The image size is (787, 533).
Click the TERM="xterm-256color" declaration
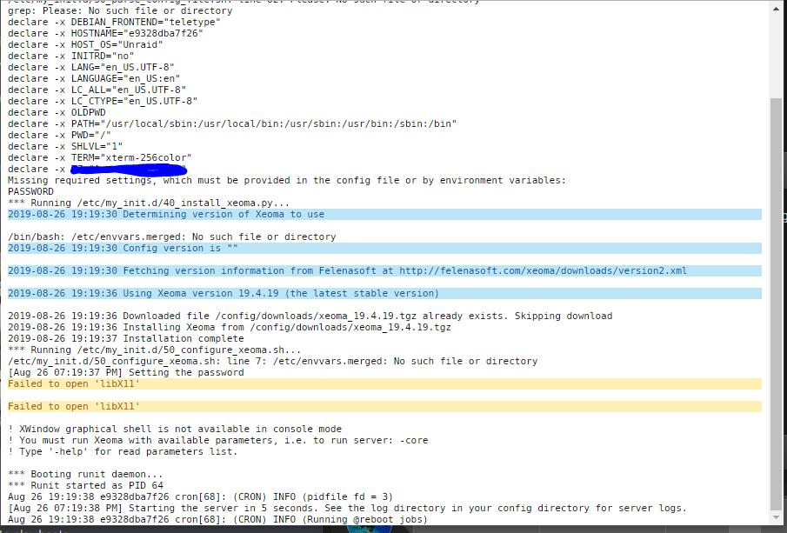coord(99,157)
